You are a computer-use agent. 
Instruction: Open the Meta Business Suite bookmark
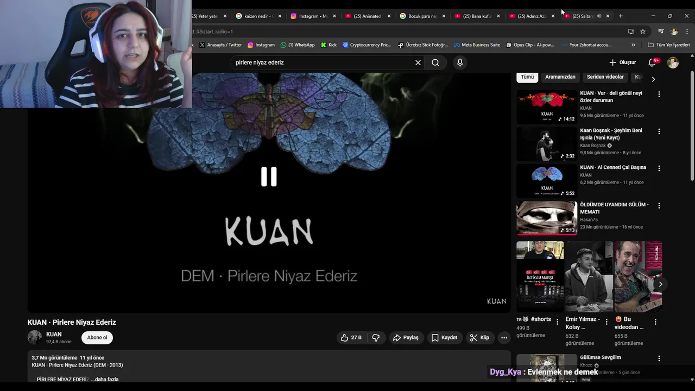[x=477, y=45]
